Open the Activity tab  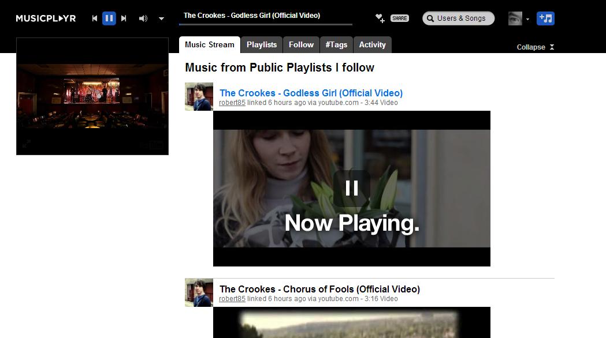coord(372,45)
